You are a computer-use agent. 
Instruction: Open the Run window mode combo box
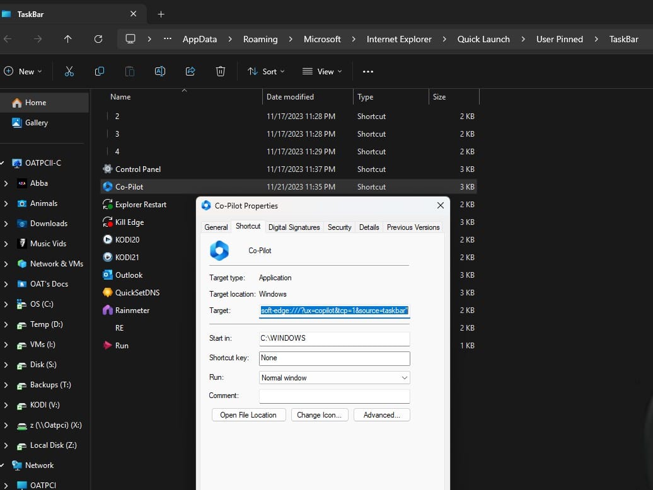pyautogui.click(x=335, y=378)
